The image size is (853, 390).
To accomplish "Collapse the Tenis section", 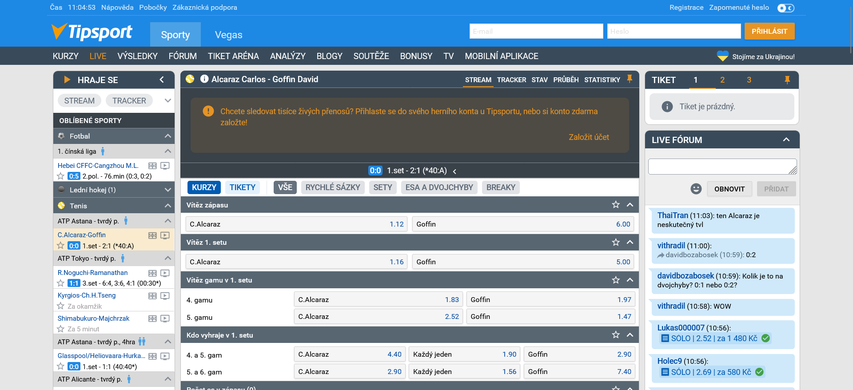I will (x=167, y=206).
